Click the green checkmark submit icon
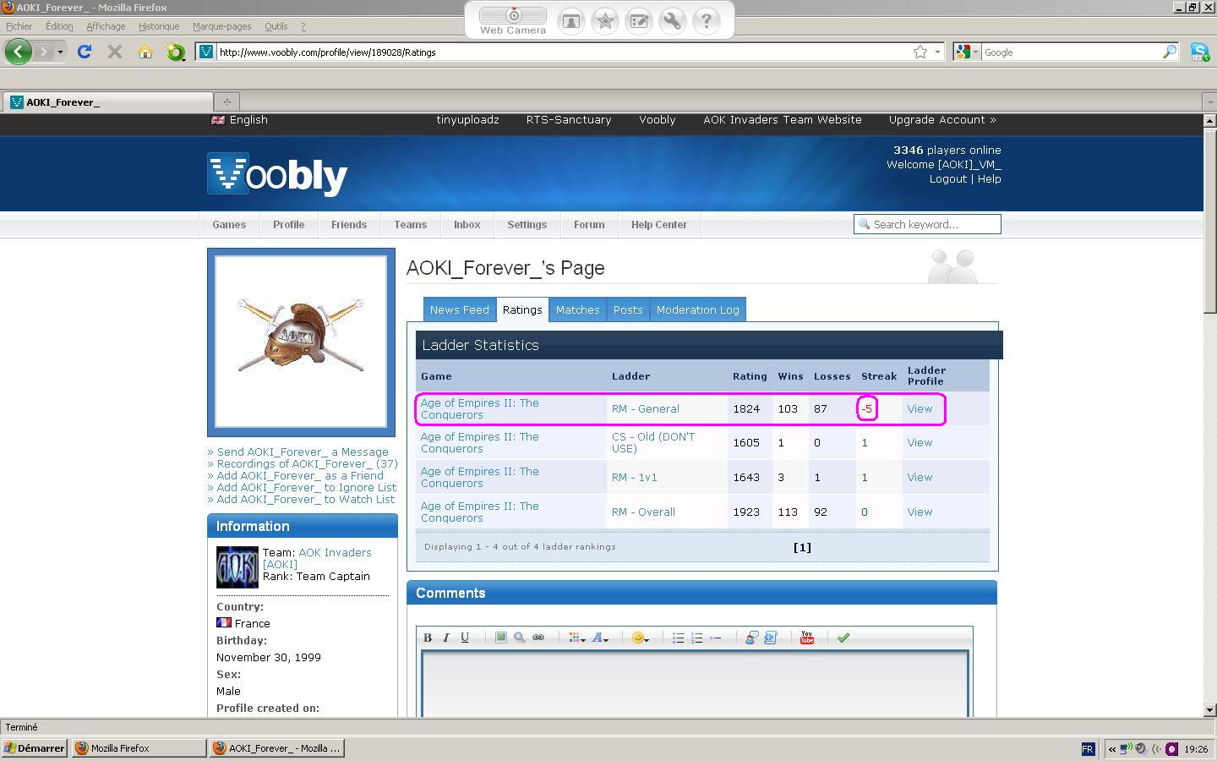1217x761 pixels. click(x=843, y=638)
